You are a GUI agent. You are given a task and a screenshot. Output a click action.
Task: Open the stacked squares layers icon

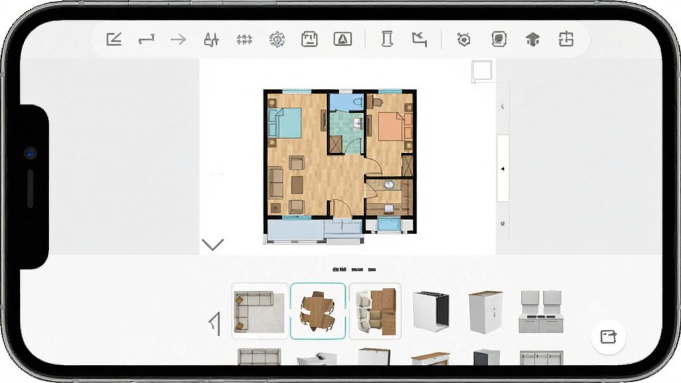[499, 39]
